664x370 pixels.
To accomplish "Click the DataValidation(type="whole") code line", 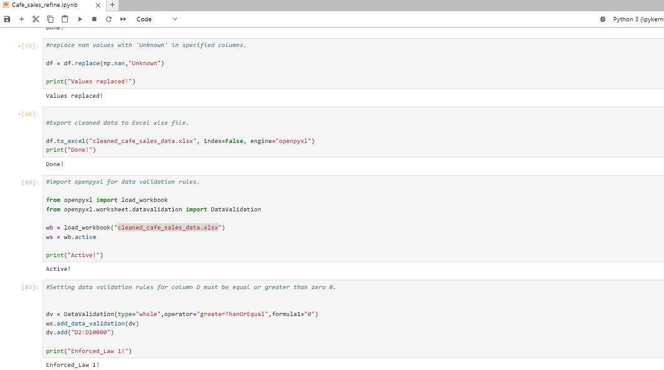I will [182, 314].
